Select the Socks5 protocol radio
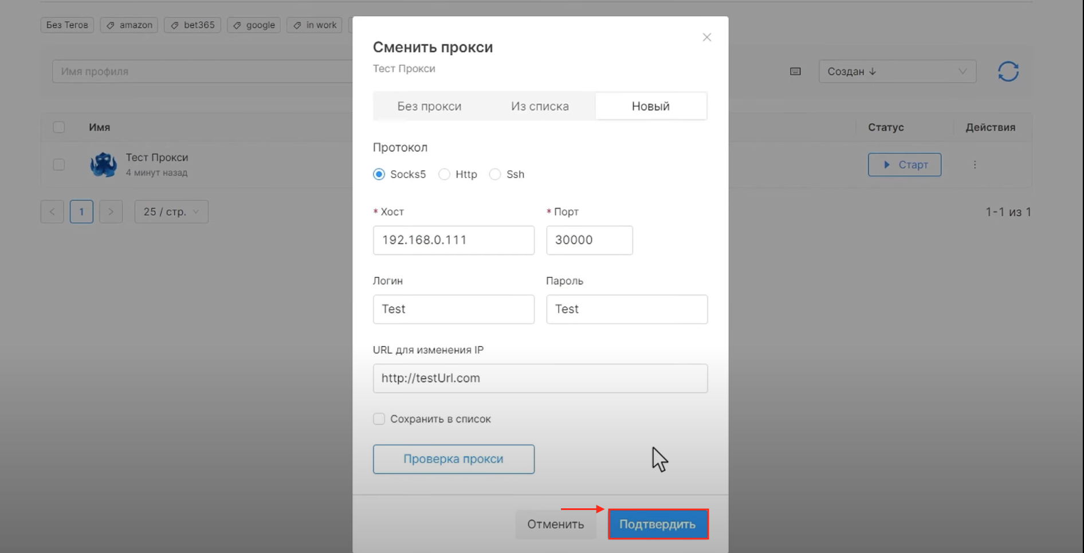 pos(379,174)
